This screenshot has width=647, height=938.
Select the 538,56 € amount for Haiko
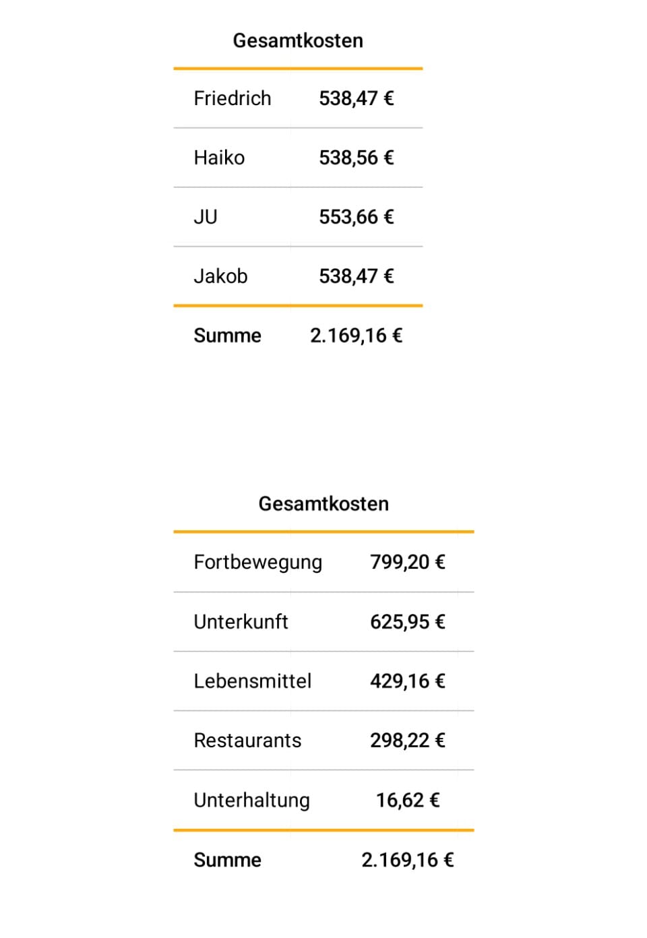pyautogui.click(x=356, y=158)
